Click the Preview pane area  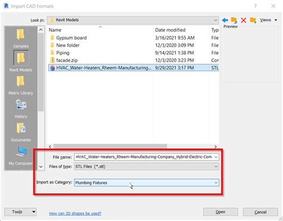[250, 55]
